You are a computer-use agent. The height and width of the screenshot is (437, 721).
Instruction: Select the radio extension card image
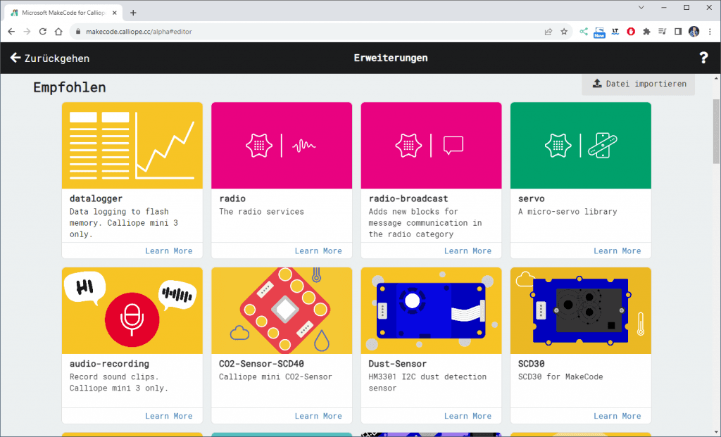pyautogui.click(x=282, y=146)
